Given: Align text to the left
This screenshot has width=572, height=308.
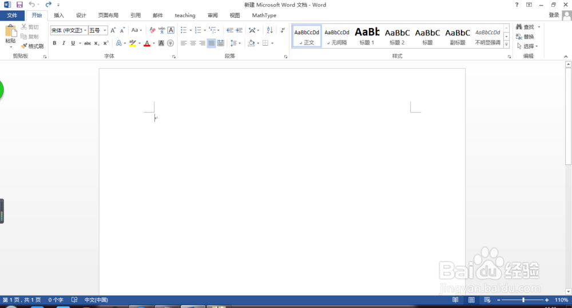Looking at the screenshot, I should [184, 43].
